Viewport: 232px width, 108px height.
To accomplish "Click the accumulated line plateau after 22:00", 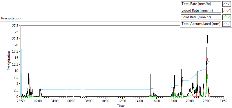I will 217,61.
